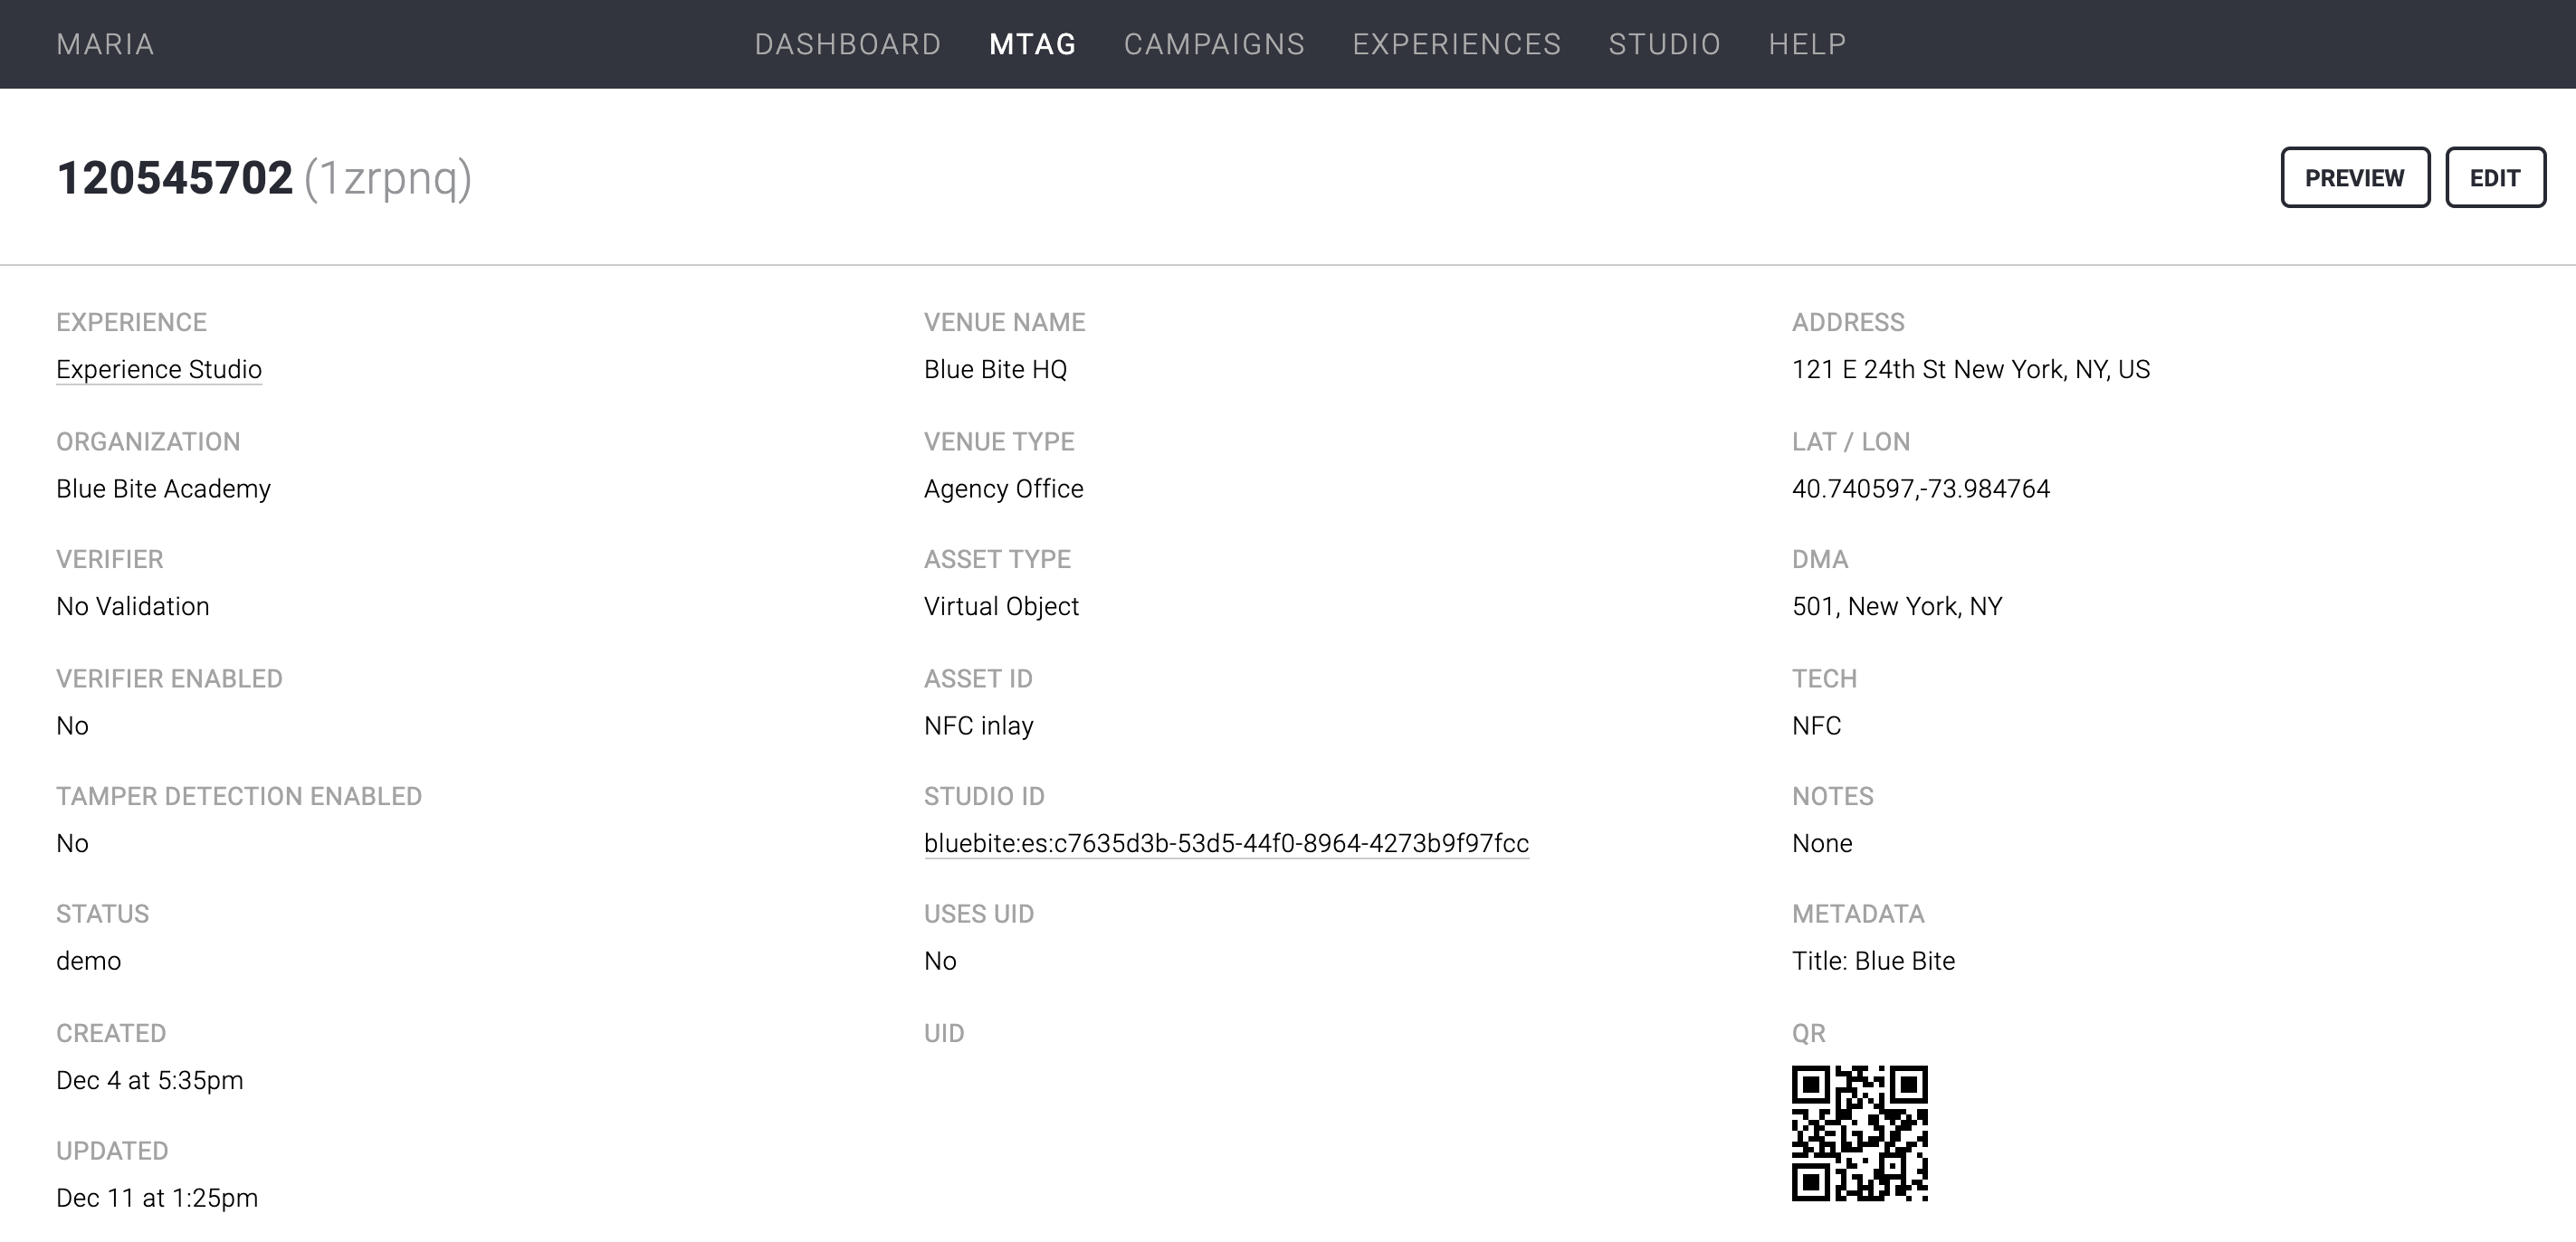Click the No value under VERIFIER ENABLED

click(72, 725)
